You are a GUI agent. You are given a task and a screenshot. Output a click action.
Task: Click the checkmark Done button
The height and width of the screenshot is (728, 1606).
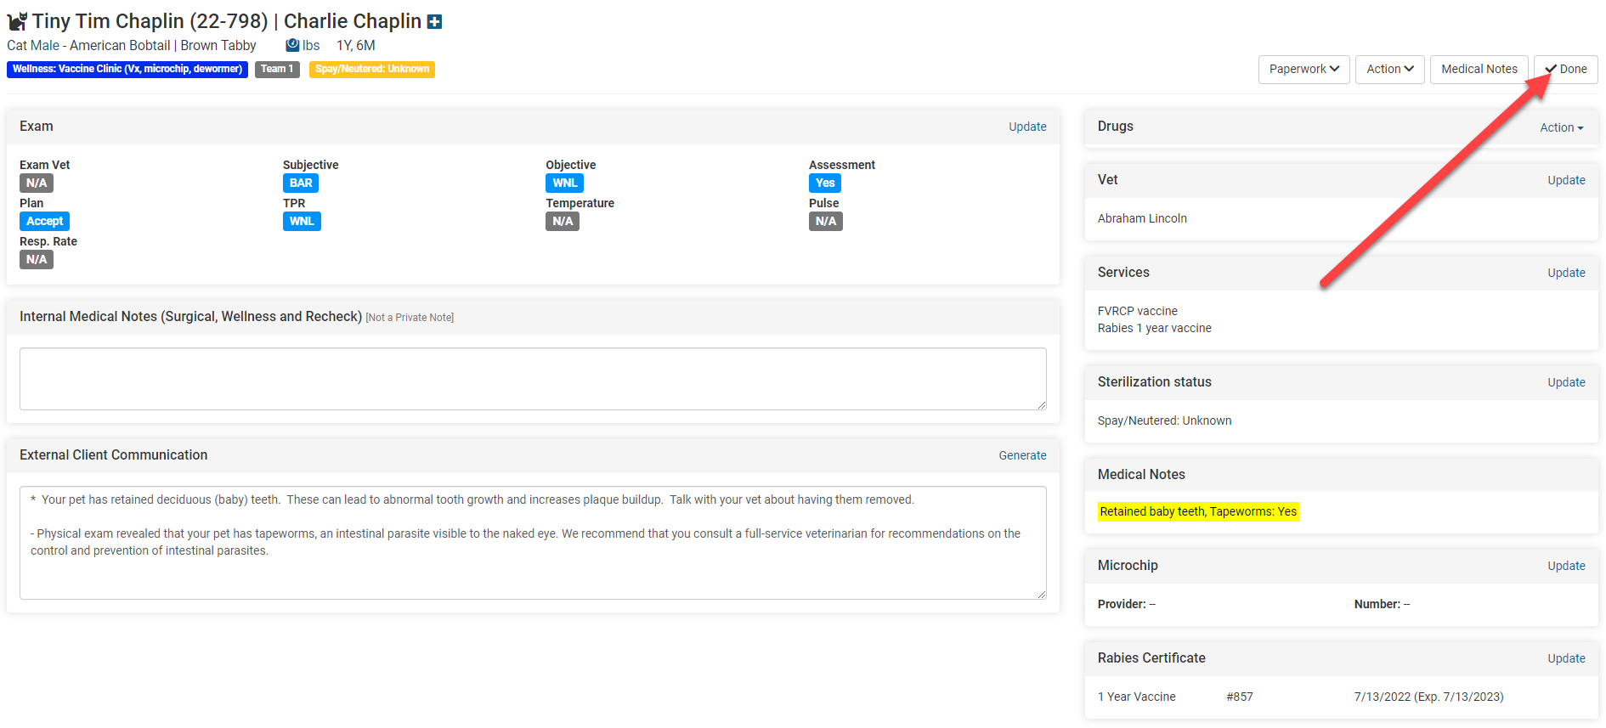1565,69
